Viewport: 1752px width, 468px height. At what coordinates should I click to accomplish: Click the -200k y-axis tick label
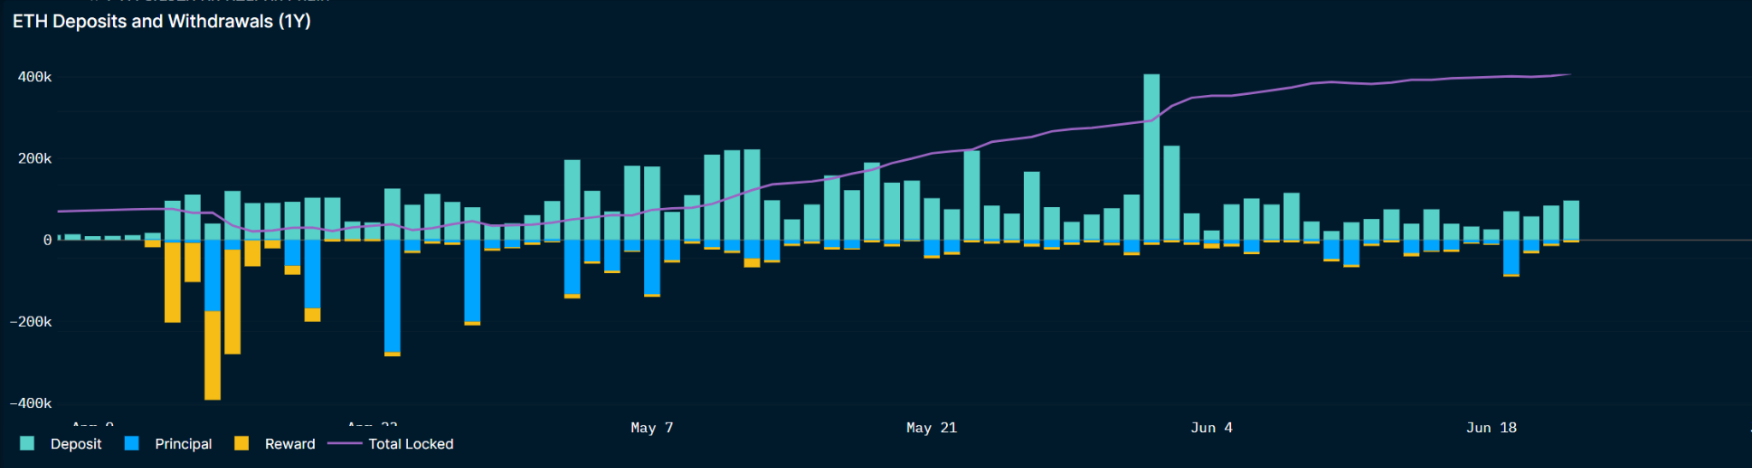31,322
